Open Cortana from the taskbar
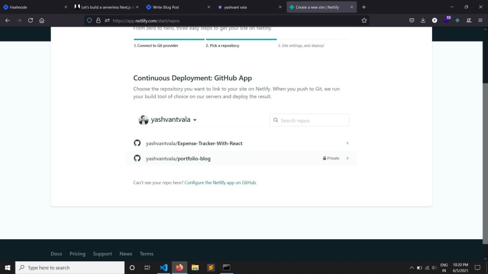Screen dimensions: 488x274 (132, 267)
